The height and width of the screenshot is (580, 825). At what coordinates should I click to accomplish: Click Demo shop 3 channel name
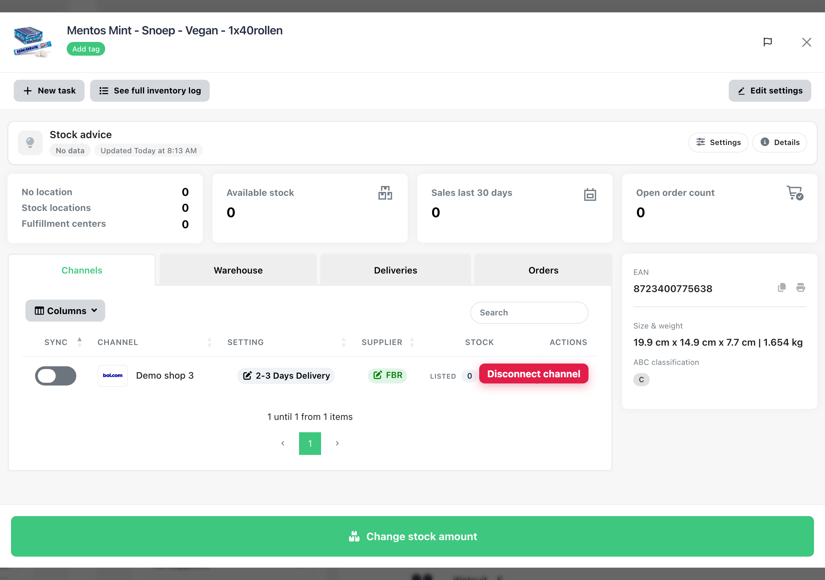tap(165, 376)
